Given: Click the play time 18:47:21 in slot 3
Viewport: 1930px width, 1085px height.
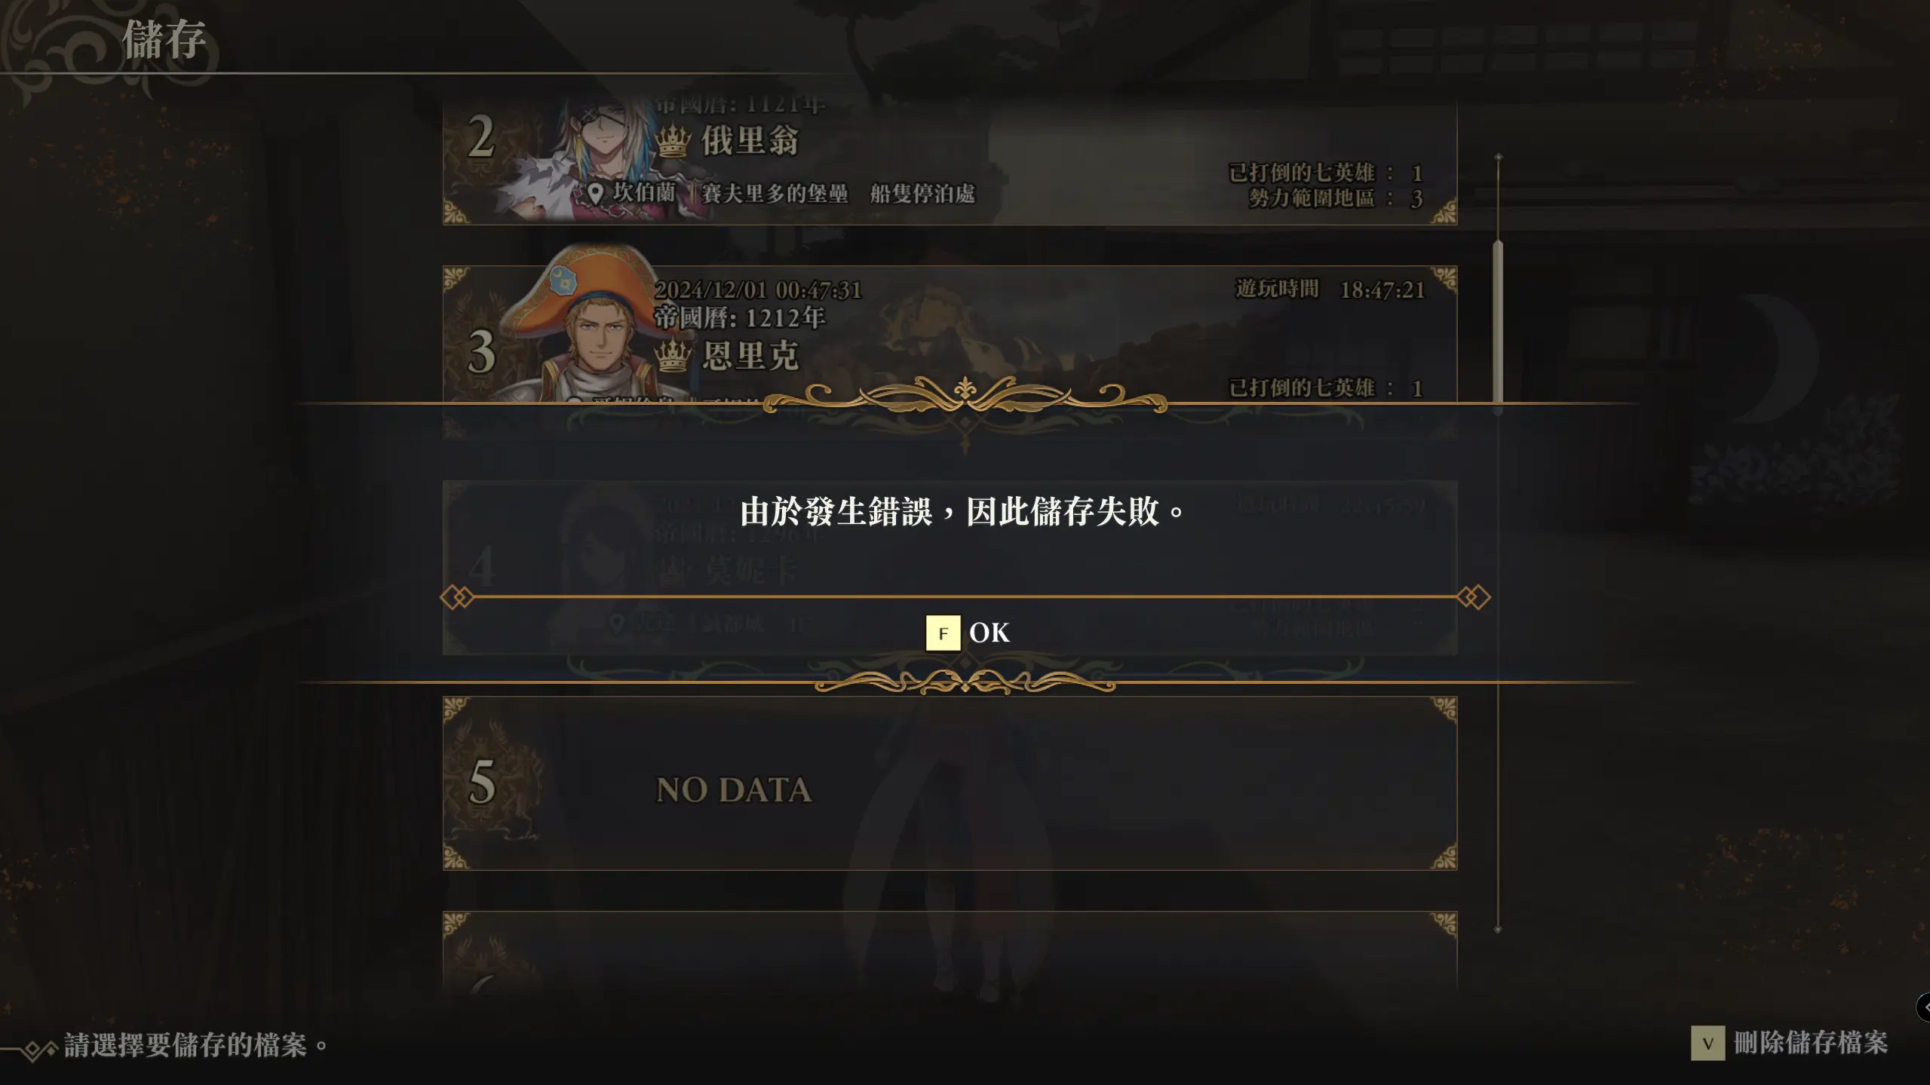Looking at the screenshot, I should pos(1382,290).
